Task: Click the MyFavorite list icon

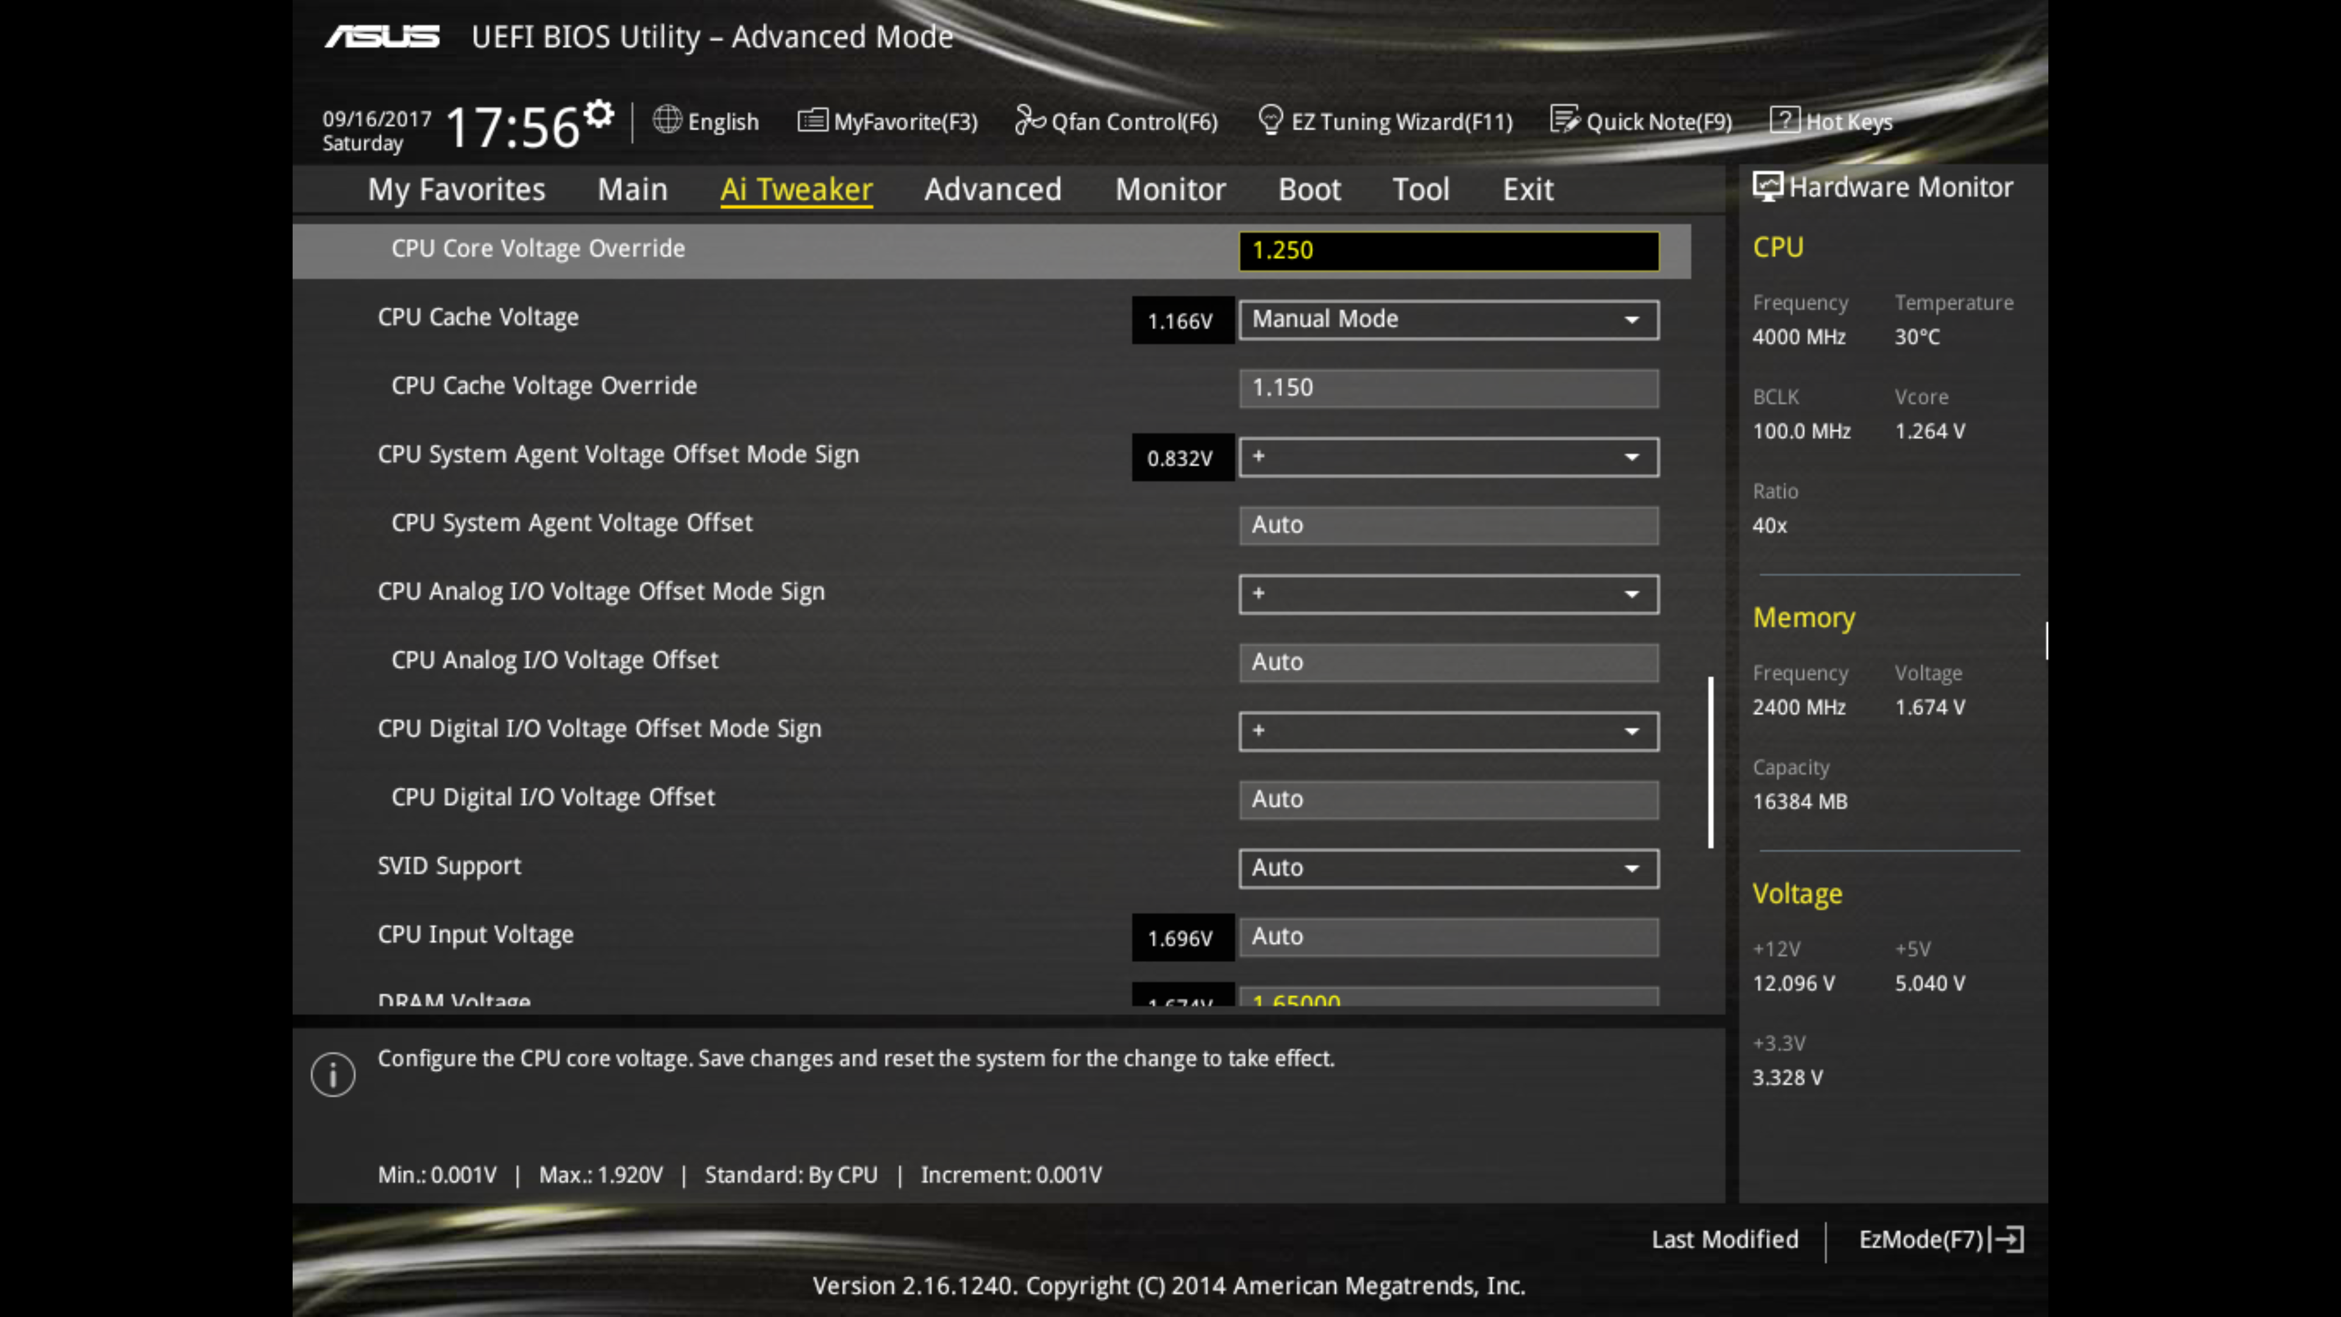Action: click(813, 120)
